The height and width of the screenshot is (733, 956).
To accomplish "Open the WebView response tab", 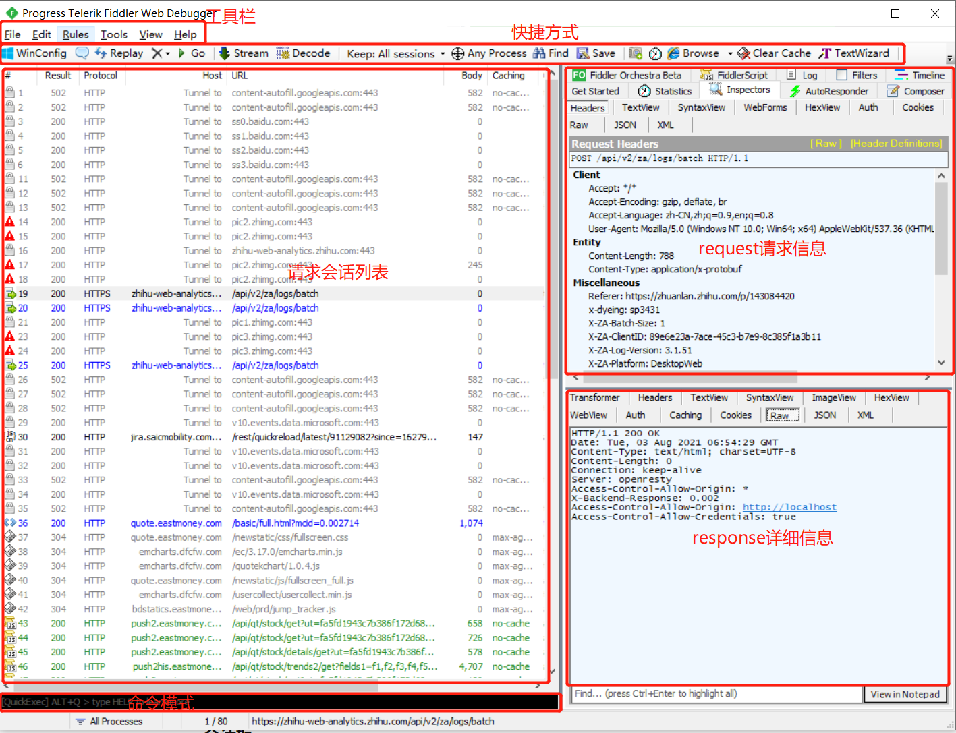I will coord(588,415).
